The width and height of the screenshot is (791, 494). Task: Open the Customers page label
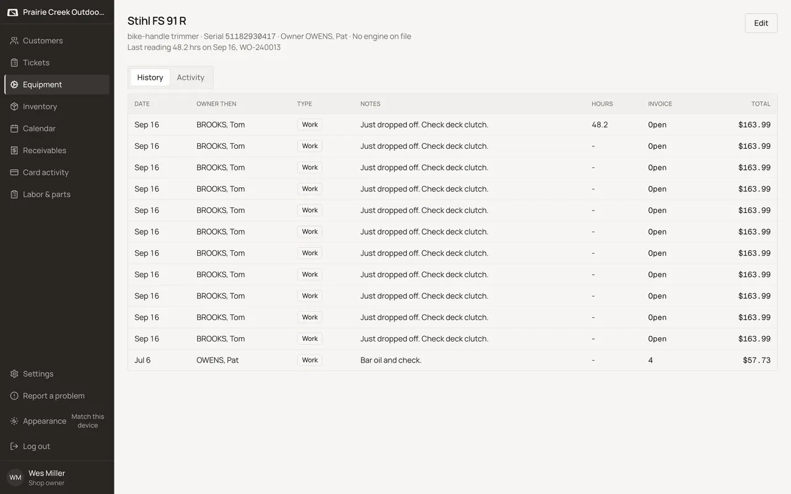(43, 41)
